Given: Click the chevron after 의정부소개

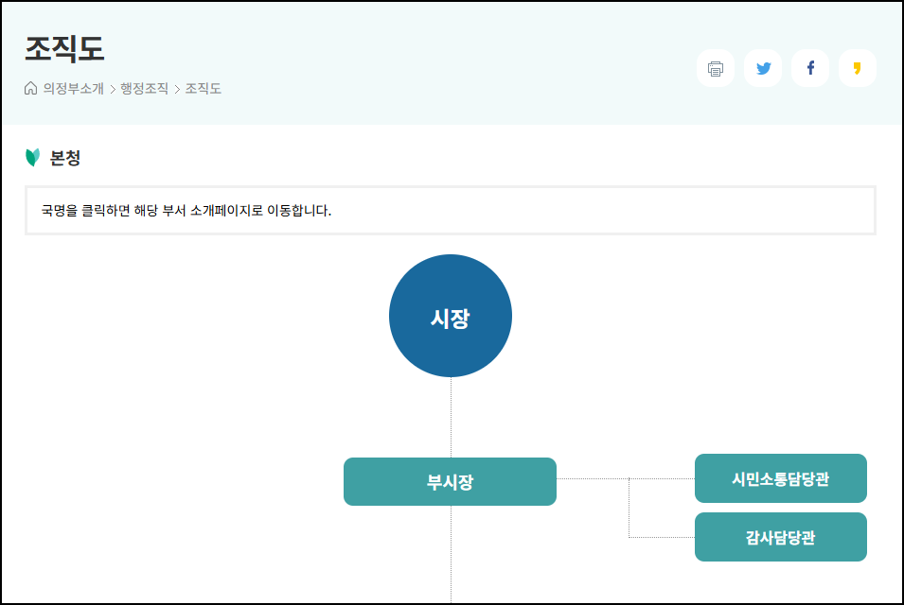Looking at the screenshot, I should [111, 88].
